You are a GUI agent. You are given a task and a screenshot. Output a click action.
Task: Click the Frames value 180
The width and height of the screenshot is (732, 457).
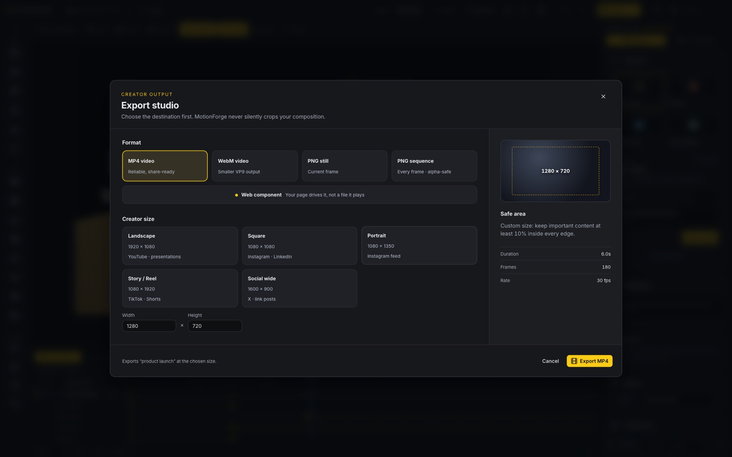point(606,267)
